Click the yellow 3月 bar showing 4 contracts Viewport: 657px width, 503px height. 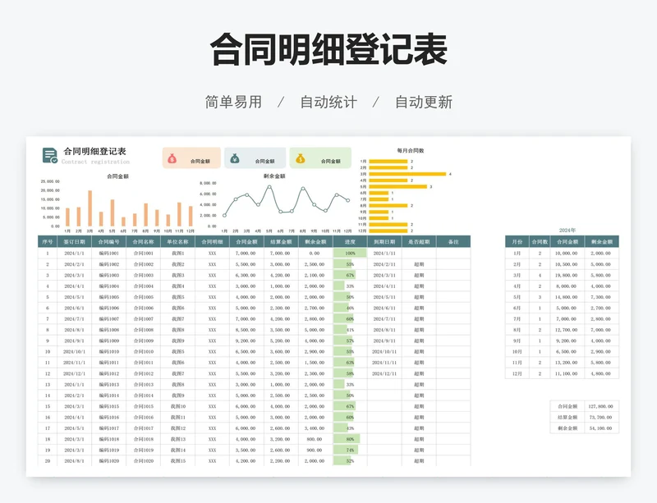(x=407, y=174)
